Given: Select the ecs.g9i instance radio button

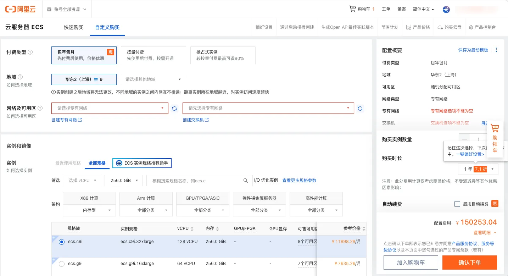Looking at the screenshot, I should click(62, 264).
